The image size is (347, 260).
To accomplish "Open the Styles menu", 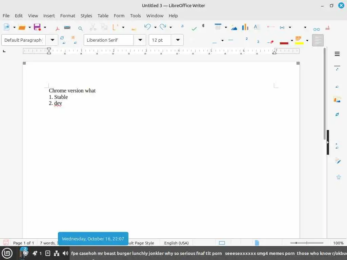I will tap(86, 16).
